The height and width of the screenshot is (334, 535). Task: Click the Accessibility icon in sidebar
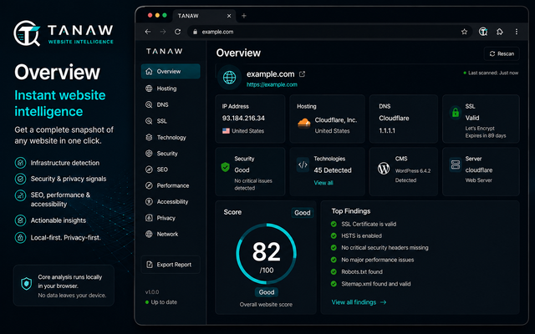point(149,201)
